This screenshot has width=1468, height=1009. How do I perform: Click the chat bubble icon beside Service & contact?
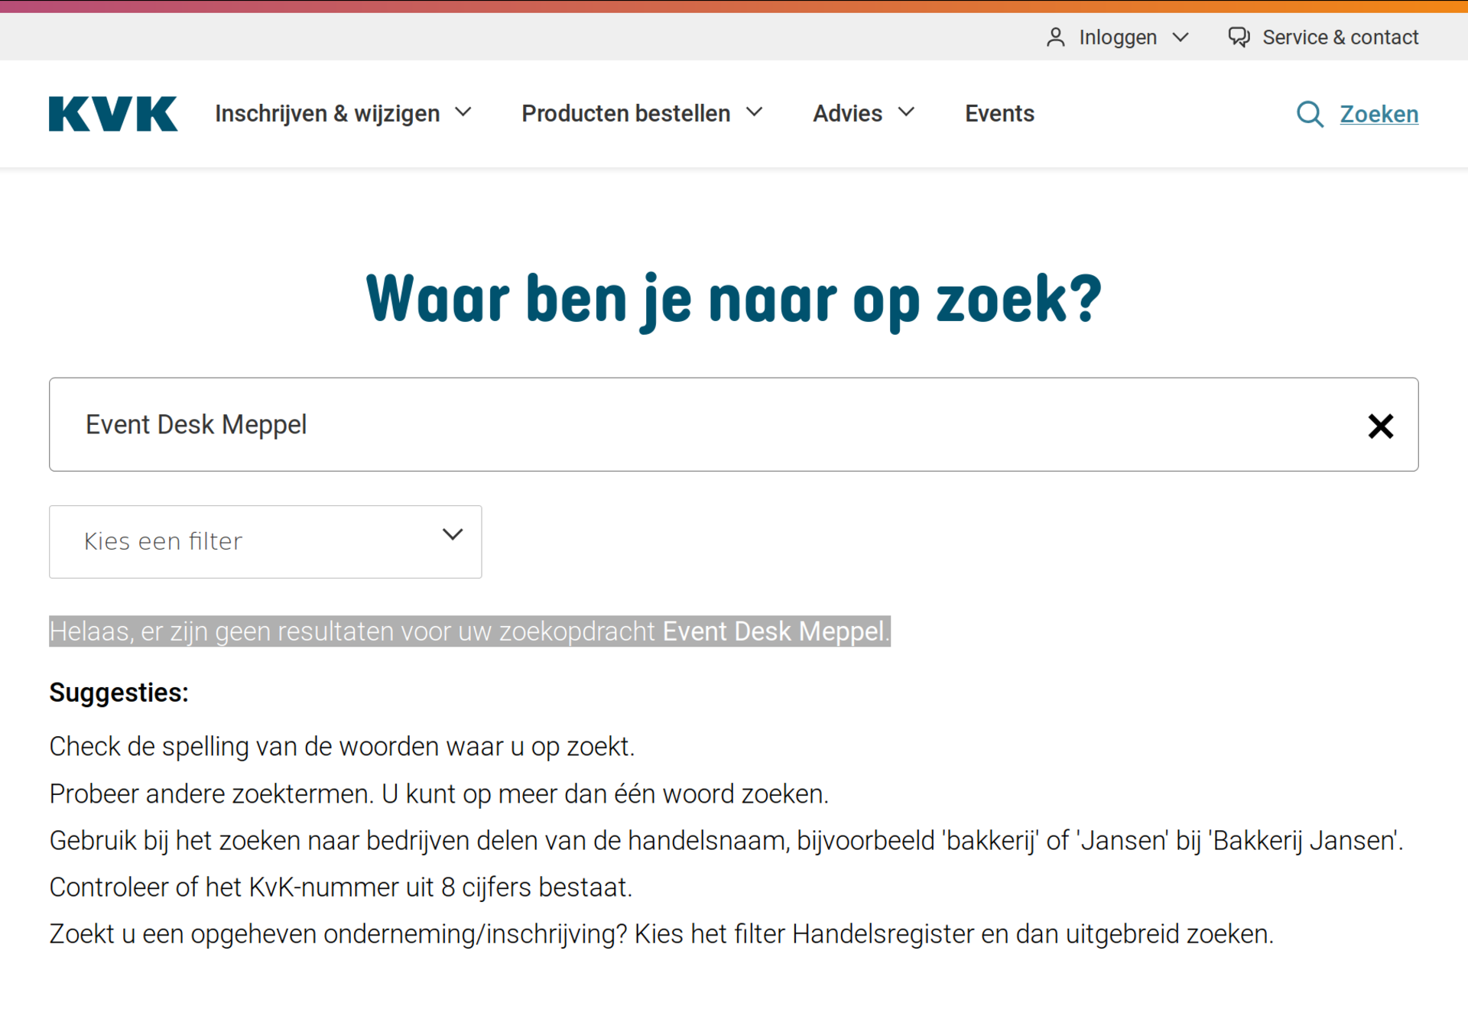click(x=1239, y=37)
